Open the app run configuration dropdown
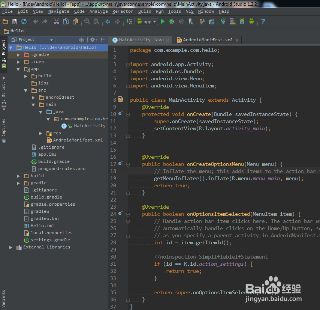The height and width of the screenshot is (310, 320). point(147,21)
